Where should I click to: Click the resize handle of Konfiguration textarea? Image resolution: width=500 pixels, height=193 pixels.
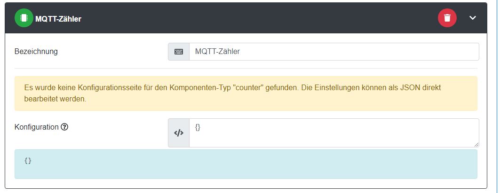pyautogui.click(x=476, y=144)
